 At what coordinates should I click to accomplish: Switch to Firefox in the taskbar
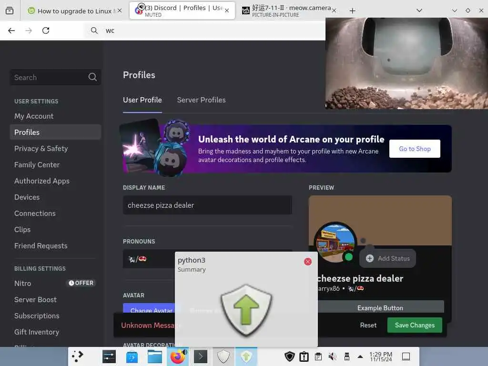tap(178, 356)
